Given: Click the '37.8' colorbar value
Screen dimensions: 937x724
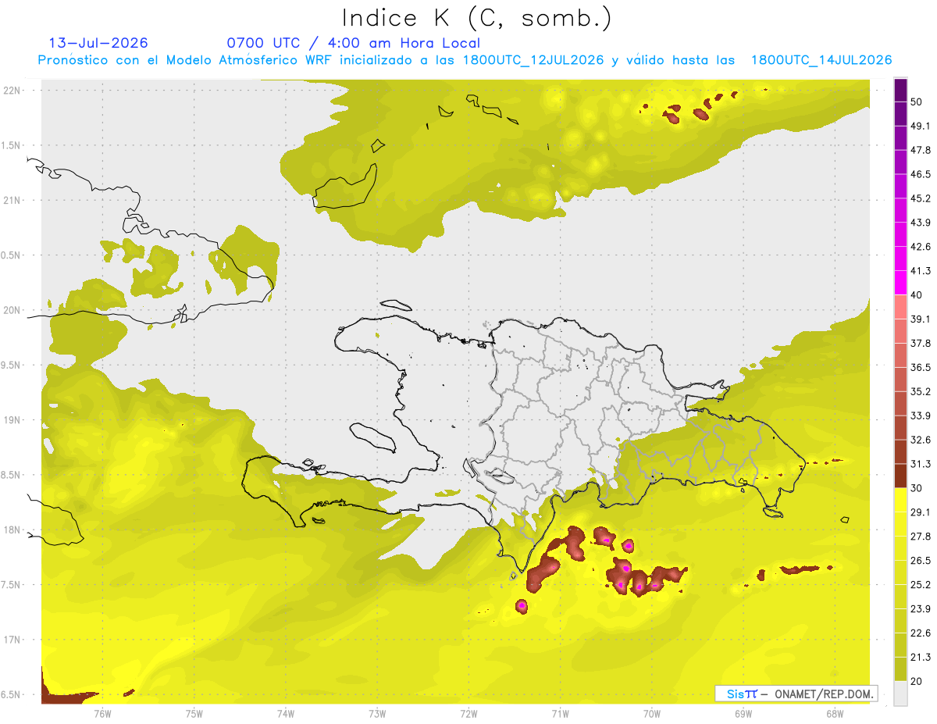Looking at the screenshot, I should tap(921, 344).
